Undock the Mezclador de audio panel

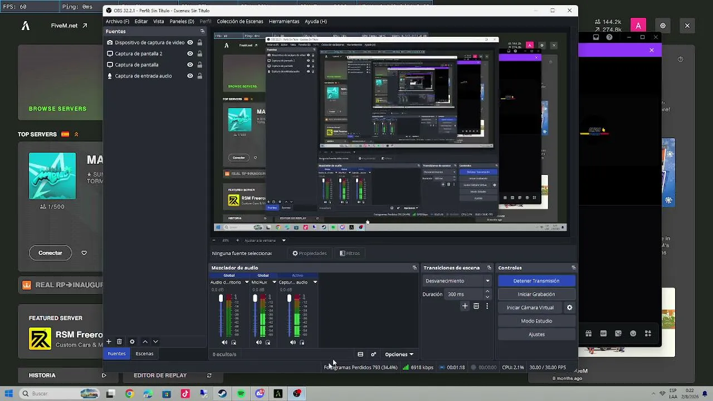[x=414, y=268]
